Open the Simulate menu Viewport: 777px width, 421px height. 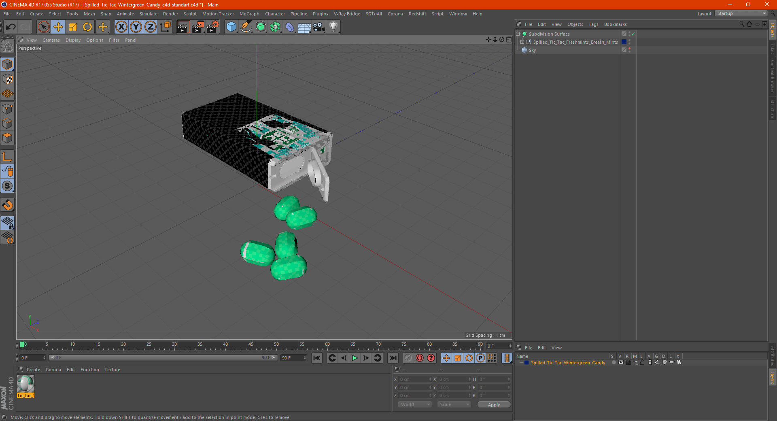coord(149,14)
